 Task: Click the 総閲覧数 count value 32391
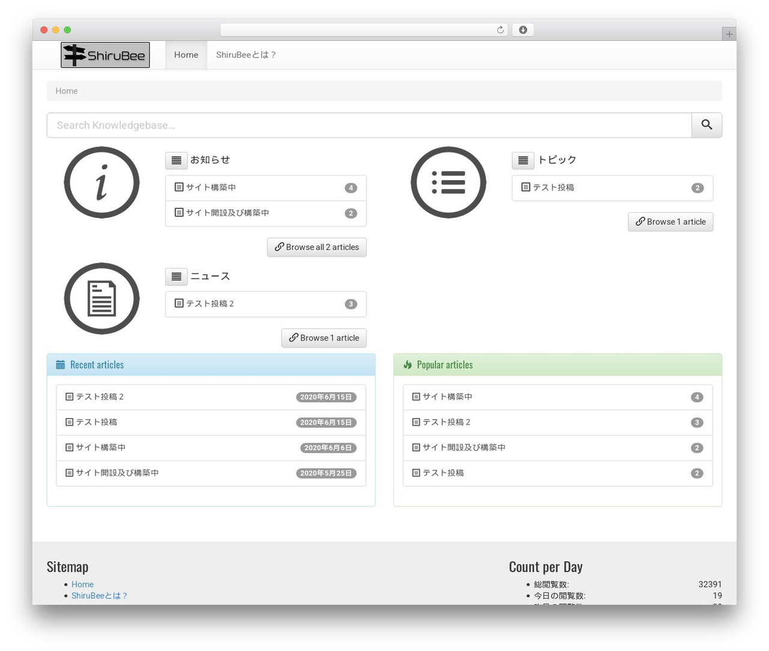tap(710, 584)
